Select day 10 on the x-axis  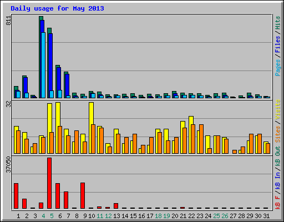92,216
